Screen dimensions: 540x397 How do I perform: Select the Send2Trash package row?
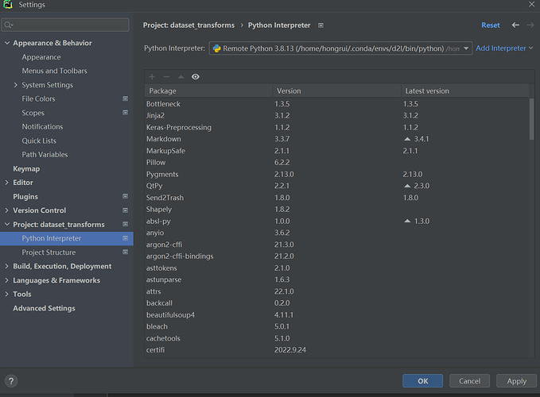(337, 198)
